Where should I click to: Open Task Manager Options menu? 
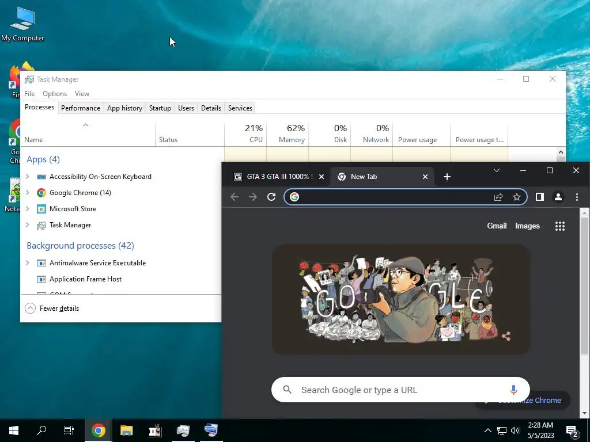click(x=55, y=94)
